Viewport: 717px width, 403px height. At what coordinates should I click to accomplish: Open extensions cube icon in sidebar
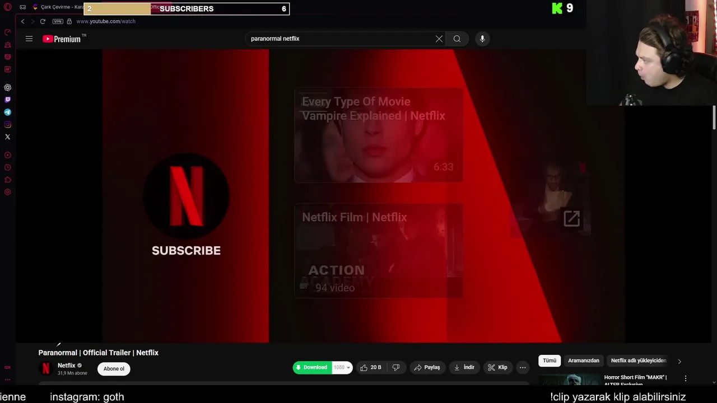(8, 180)
